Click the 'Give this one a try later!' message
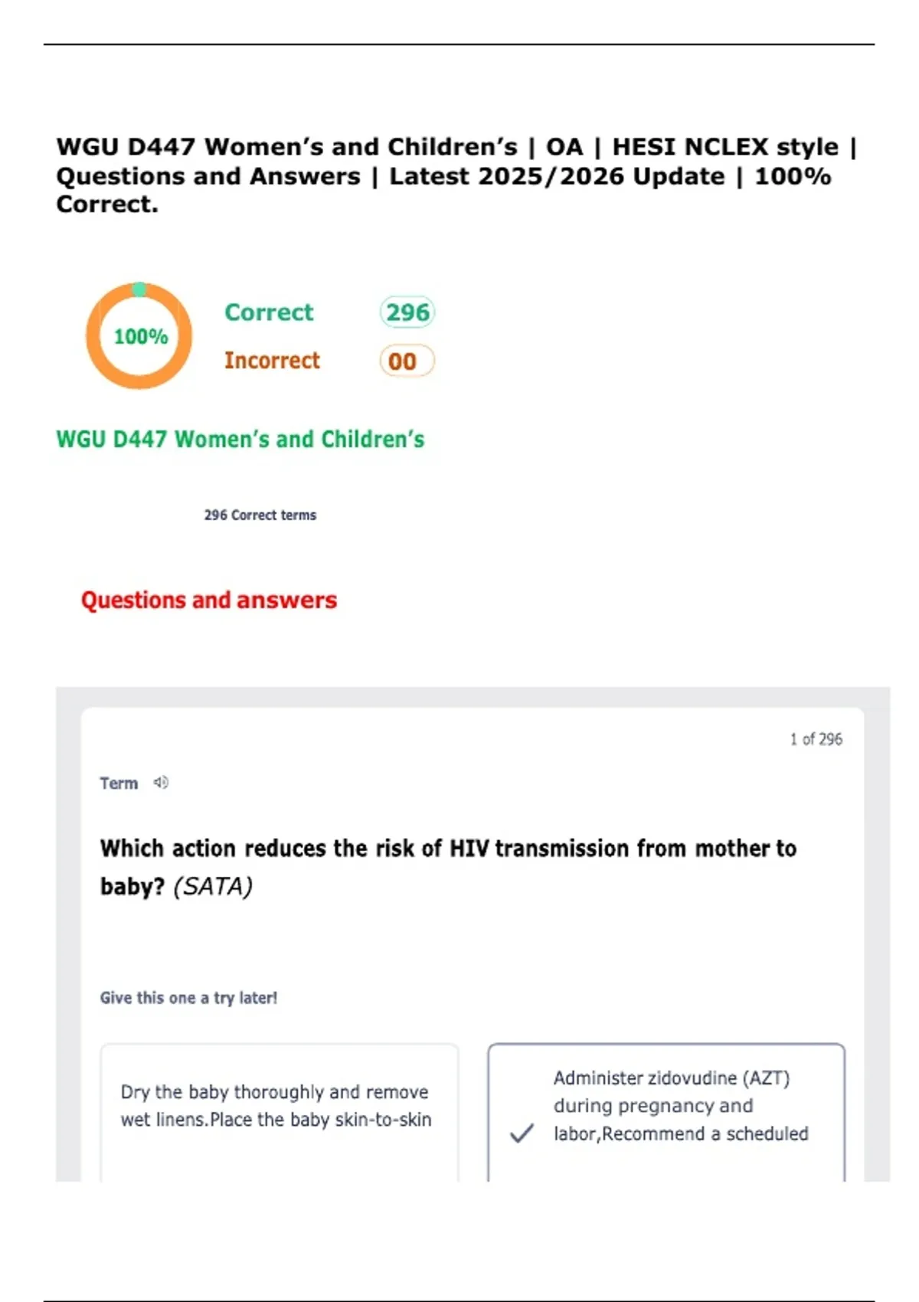Image resolution: width=919 pixels, height=1302 pixels. pyautogui.click(x=188, y=997)
